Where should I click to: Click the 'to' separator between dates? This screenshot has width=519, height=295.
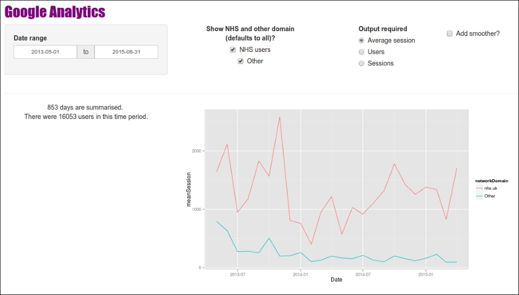[x=86, y=52]
